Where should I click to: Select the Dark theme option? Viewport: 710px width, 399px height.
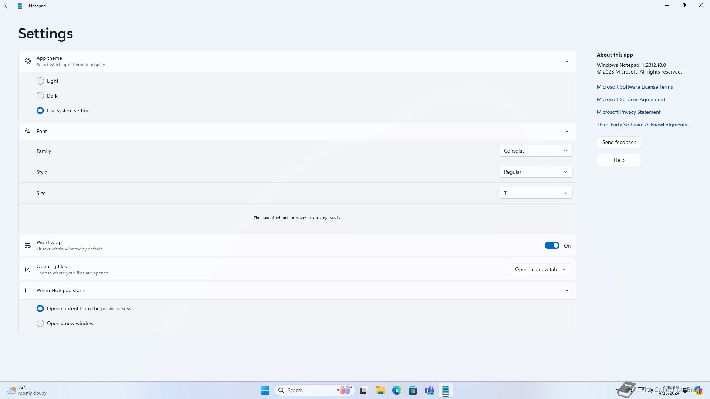coord(40,96)
